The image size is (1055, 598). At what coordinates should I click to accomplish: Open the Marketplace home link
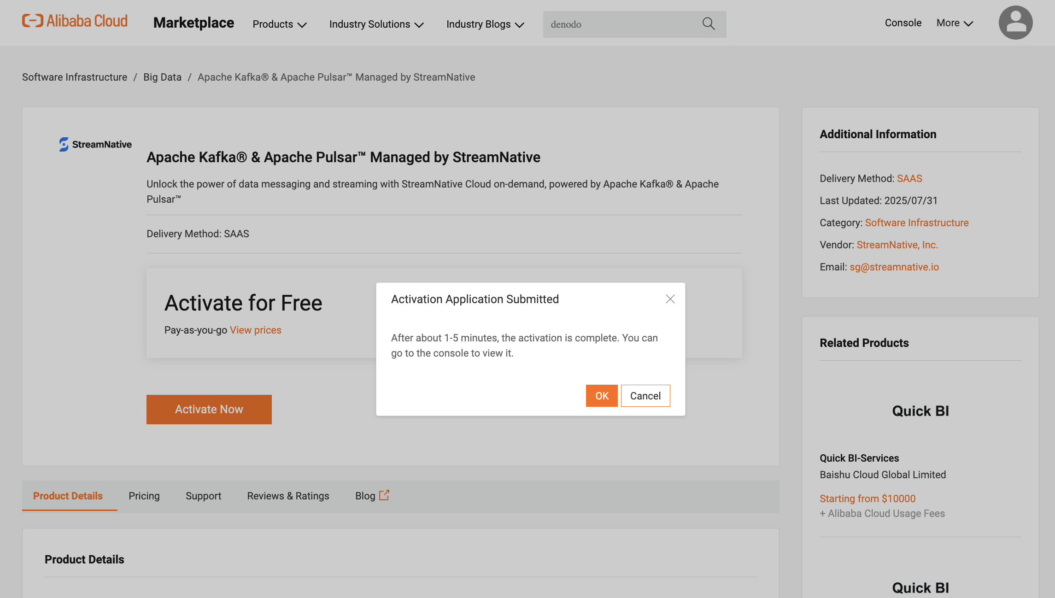tap(193, 23)
